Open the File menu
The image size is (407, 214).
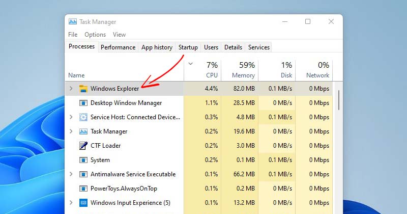tap(73, 35)
